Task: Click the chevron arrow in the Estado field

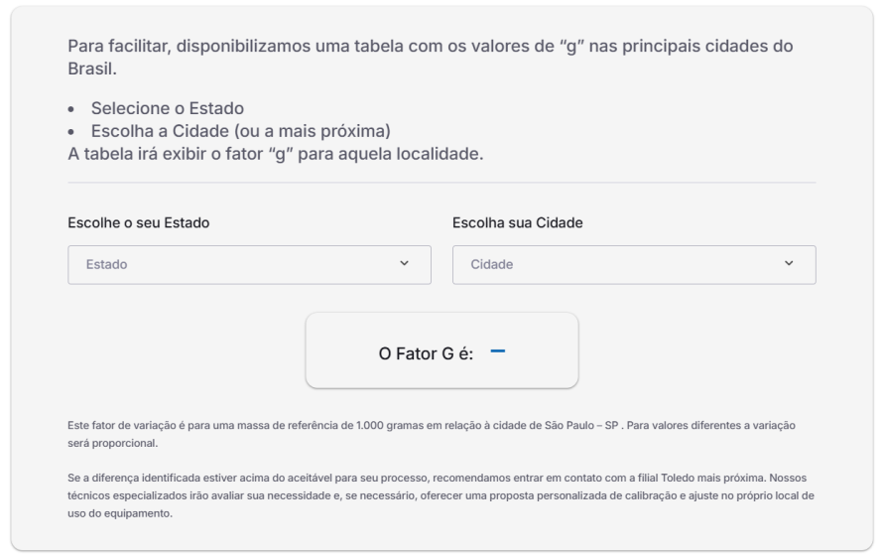Action: pyautogui.click(x=404, y=264)
